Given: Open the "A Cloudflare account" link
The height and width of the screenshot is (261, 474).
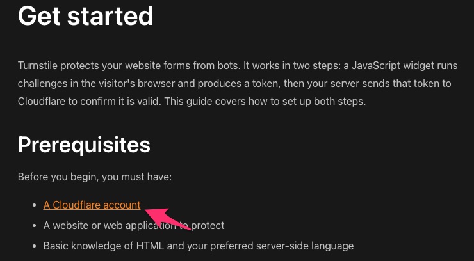Looking at the screenshot, I should pos(92,205).
